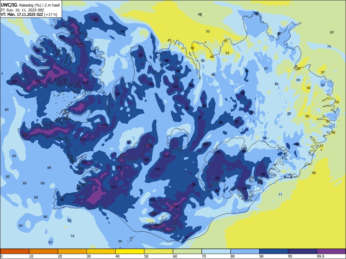Select the orange 10–20 legend swatch
This screenshot has width=346, height=259.
click(44, 251)
